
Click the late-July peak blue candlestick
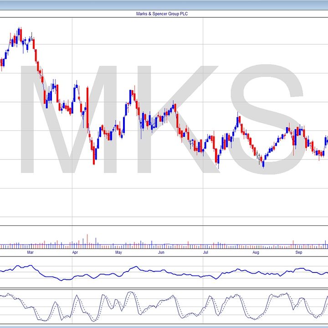(x=238, y=121)
